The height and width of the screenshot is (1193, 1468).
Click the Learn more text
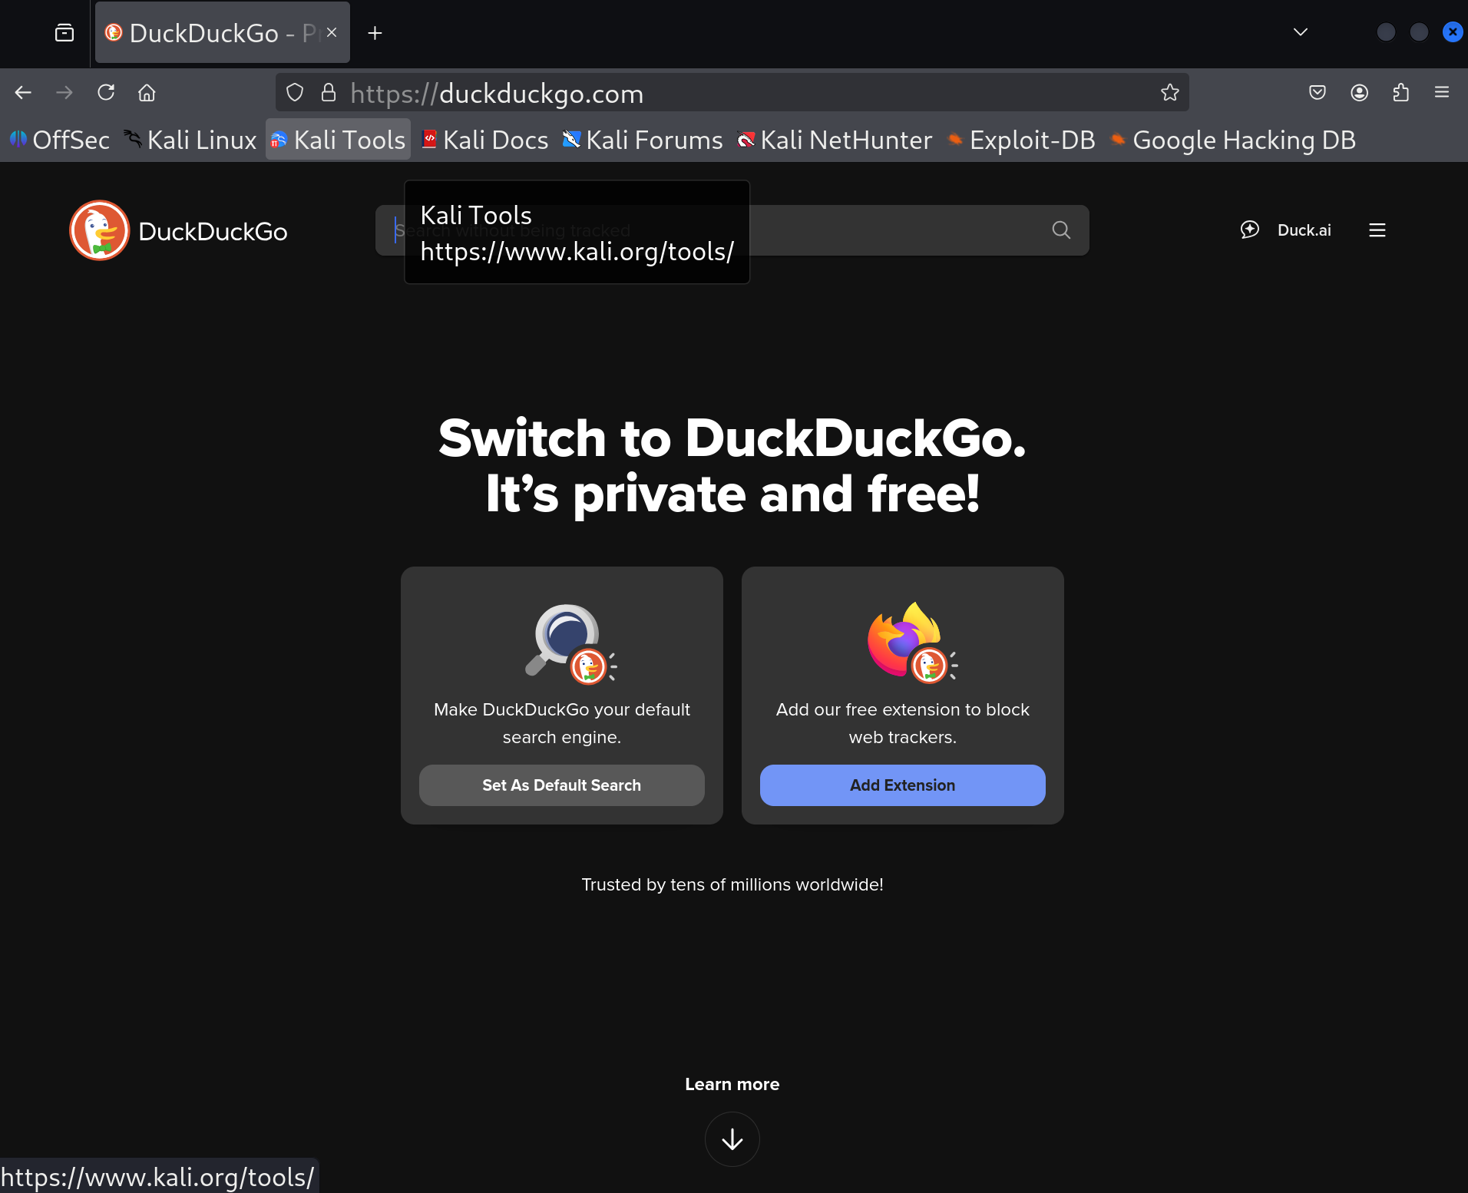[x=732, y=1084]
